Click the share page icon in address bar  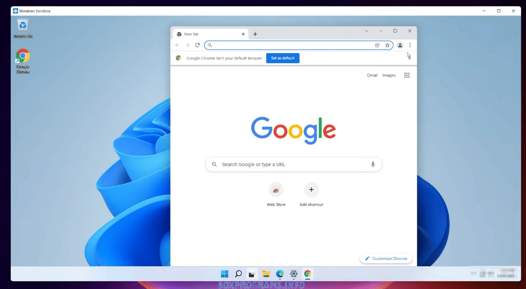coord(377,45)
